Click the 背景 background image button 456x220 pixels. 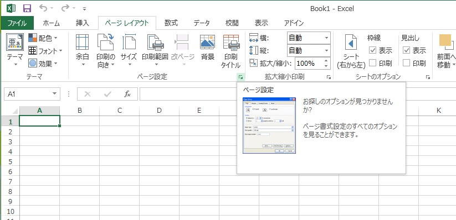208,48
